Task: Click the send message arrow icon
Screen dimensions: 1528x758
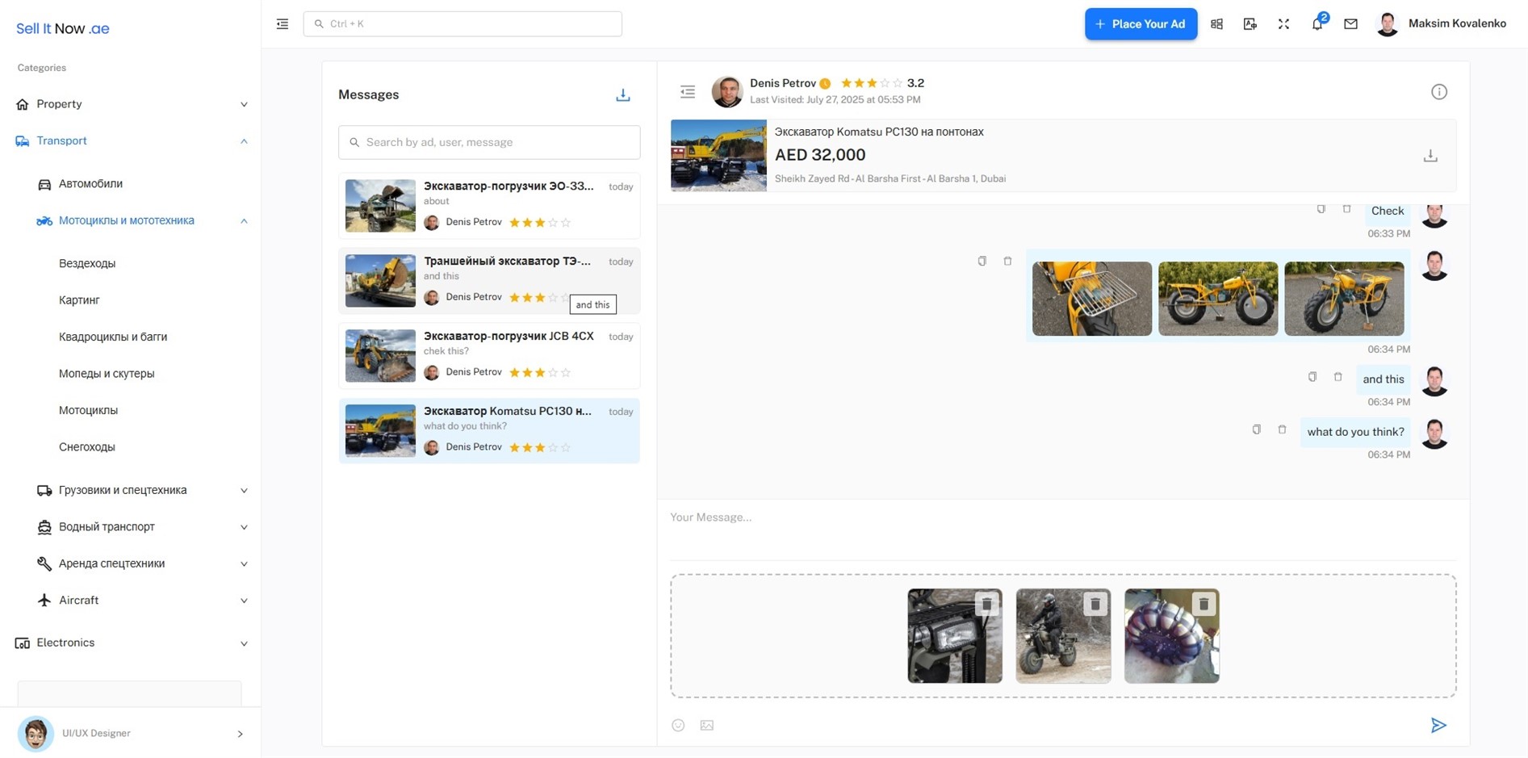Action: (1438, 725)
